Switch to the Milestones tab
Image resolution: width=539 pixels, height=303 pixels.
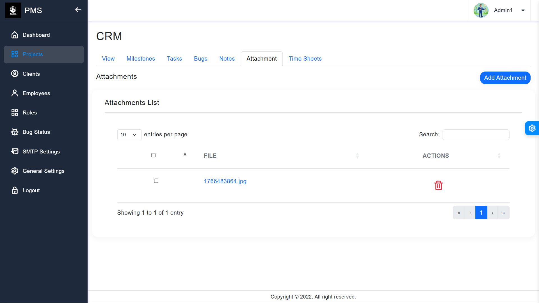coord(141,59)
